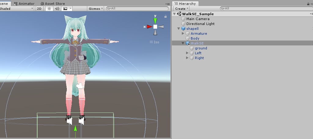313x139 pixels.
Task: Click the ground cube icon
Action: click(x=192, y=48)
